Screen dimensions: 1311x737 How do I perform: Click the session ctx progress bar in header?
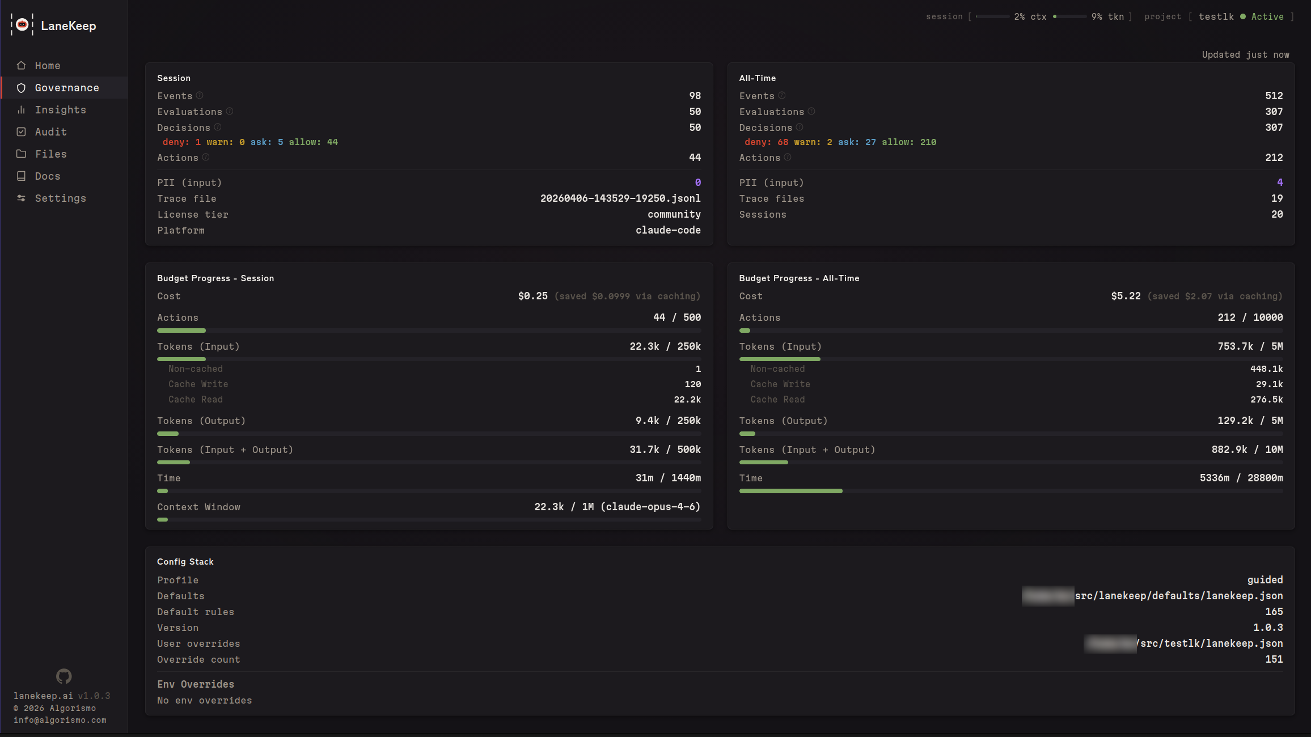point(992,17)
